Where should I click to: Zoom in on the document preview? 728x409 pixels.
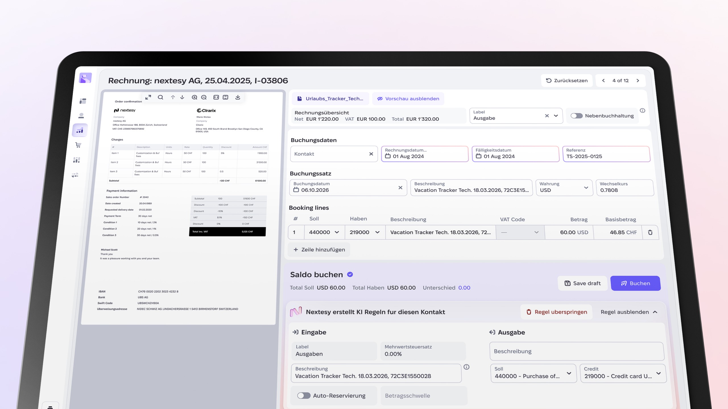pos(195,97)
